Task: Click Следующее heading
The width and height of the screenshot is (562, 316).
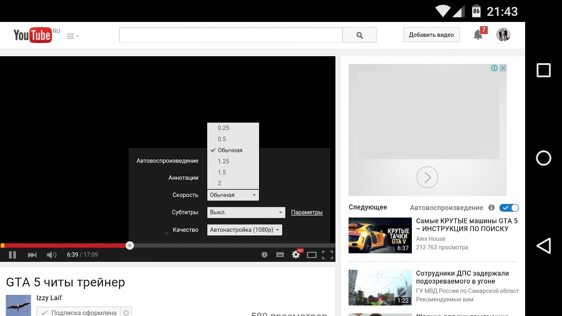Action: [x=368, y=207]
